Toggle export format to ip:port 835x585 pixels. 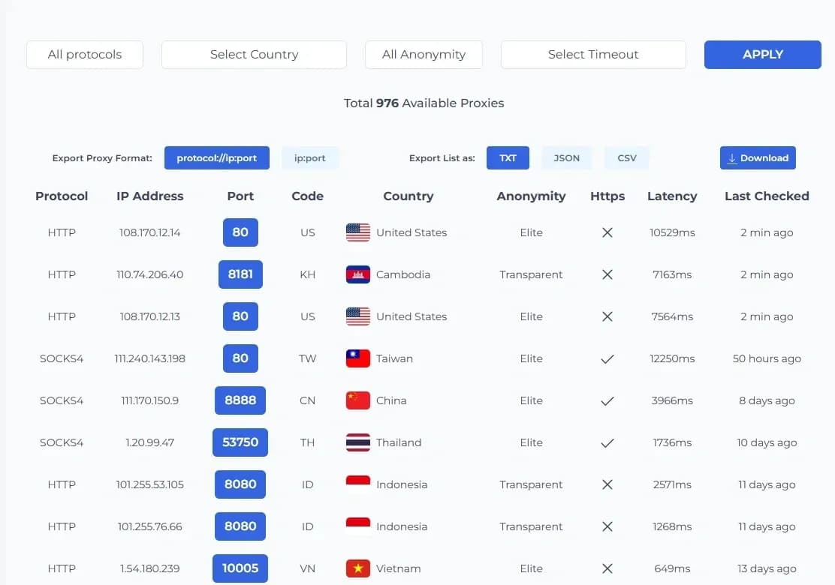pos(310,158)
